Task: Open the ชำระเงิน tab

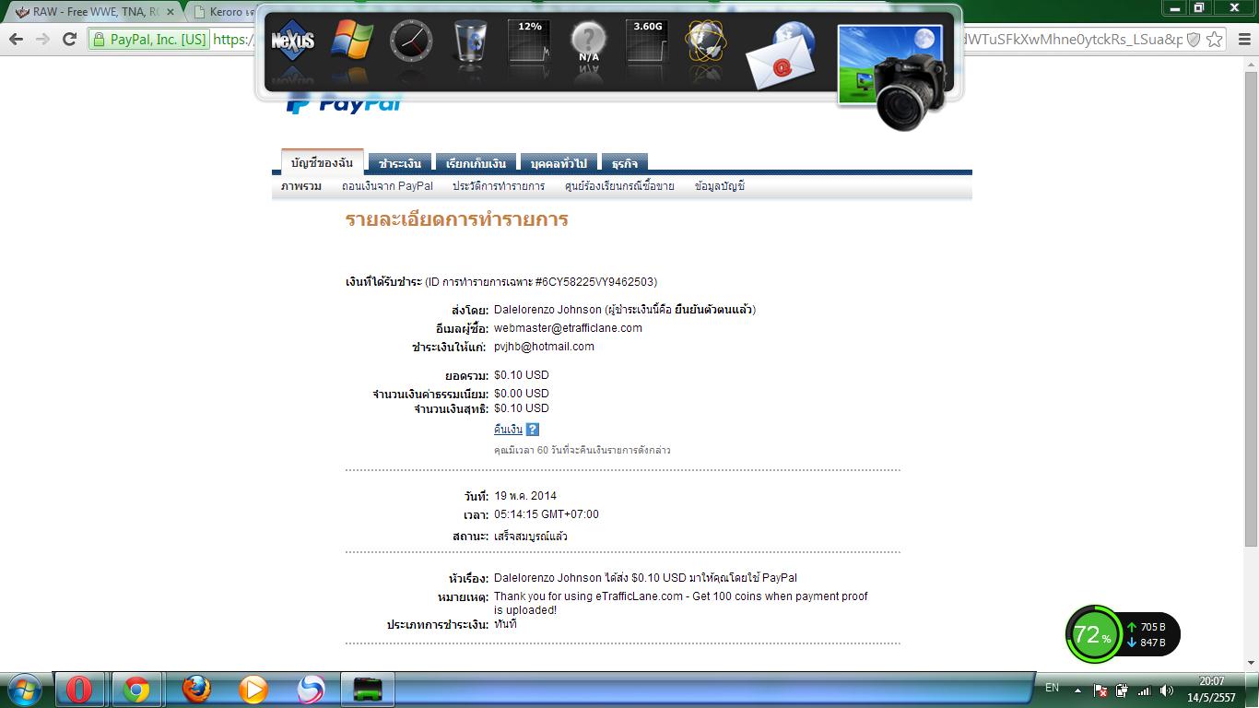Action: [400, 163]
